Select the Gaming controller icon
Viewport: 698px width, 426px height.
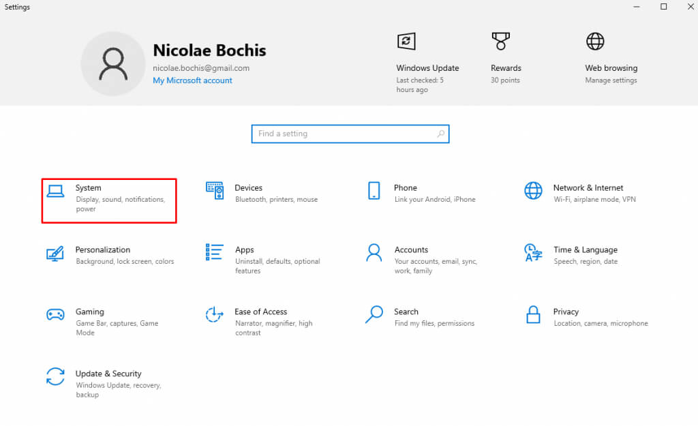point(55,315)
